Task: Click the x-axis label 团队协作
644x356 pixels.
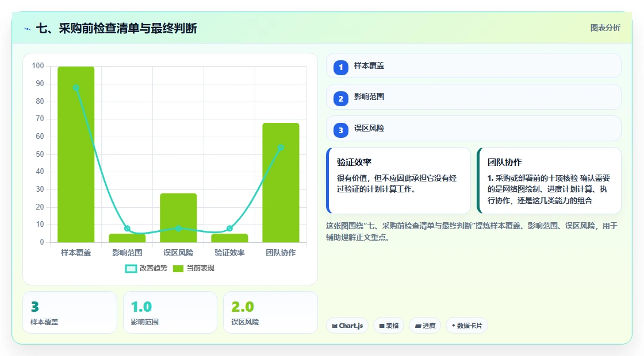Action: click(x=281, y=253)
